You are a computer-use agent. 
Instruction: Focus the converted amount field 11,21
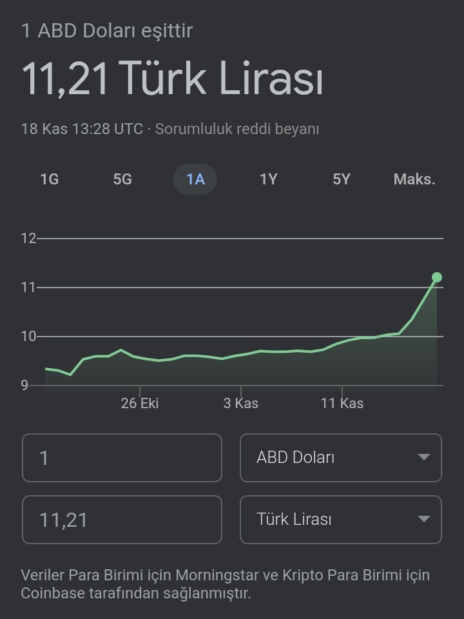[x=122, y=520]
